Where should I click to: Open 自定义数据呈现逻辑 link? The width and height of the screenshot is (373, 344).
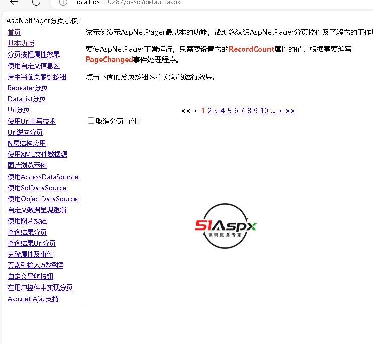(37, 210)
